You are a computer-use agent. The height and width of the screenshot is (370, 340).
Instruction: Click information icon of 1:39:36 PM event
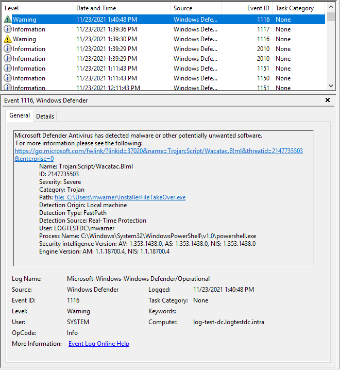(8, 29)
